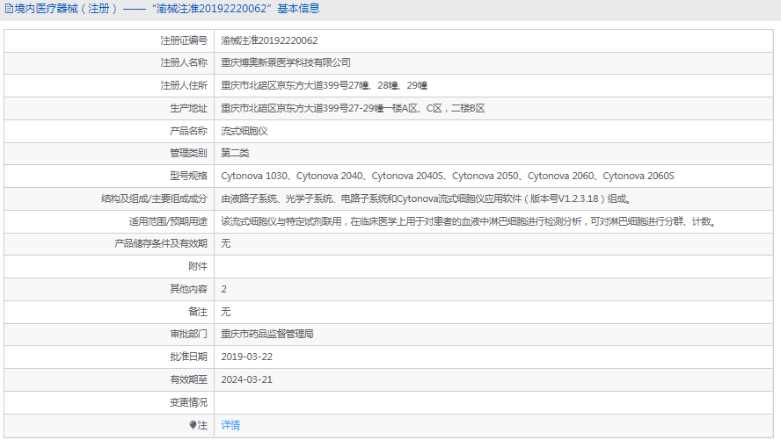
Task: Click product name value 流式细胞仪
Action: pyautogui.click(x=244, y=131)
